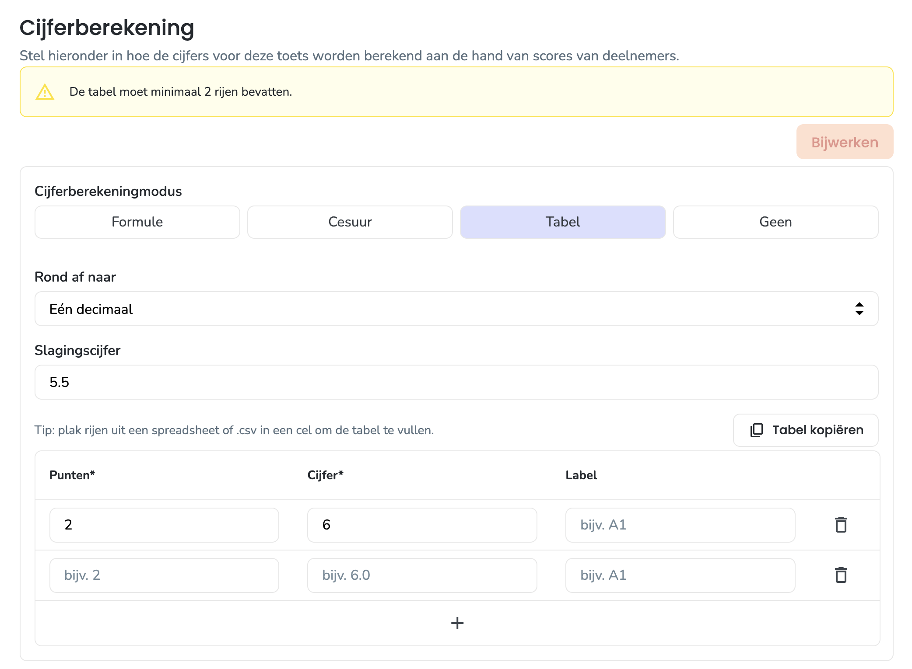The image size is (912, 669).
Task: Click the Cijfer cell containing 6
Action: tap(422, 525)
